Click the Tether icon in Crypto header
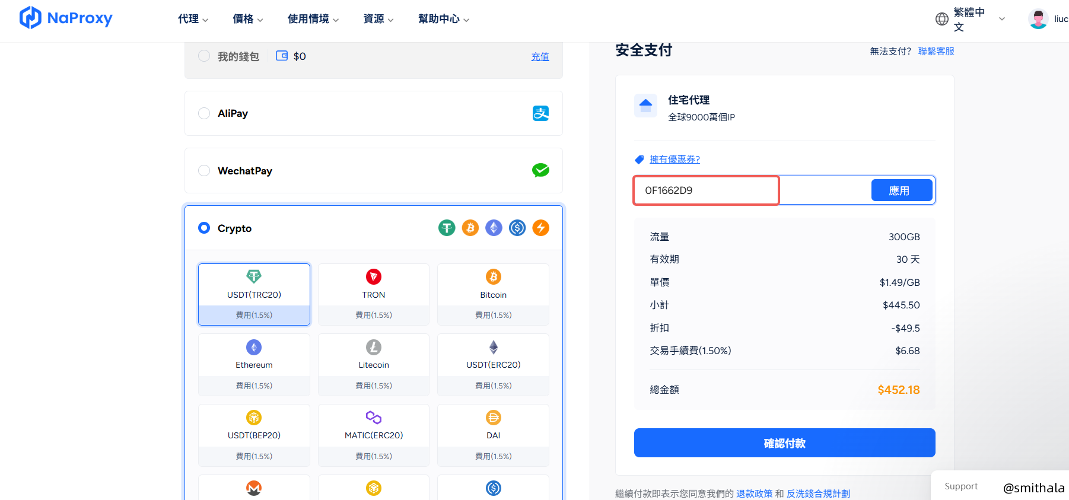The height and width of the screenshot is (500, 1069). pos(447,228)
